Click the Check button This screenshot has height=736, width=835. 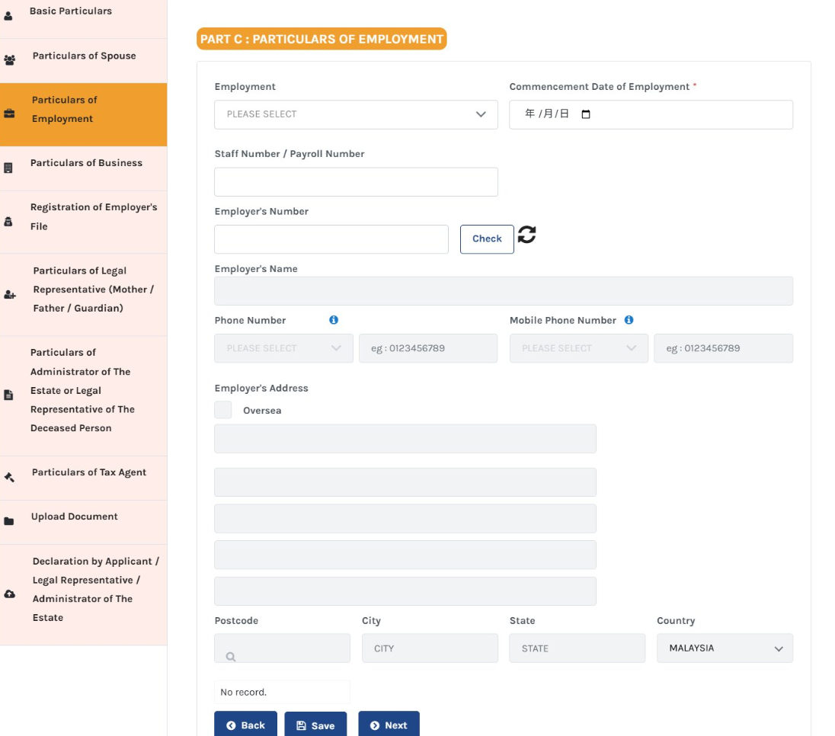tap(488, 239)
